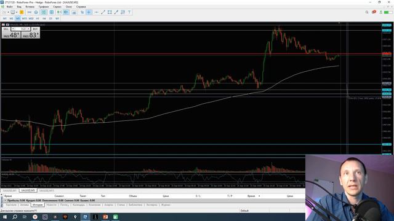
Task: Open the Торговля toolbox tab
Action: tap(11, 205)
